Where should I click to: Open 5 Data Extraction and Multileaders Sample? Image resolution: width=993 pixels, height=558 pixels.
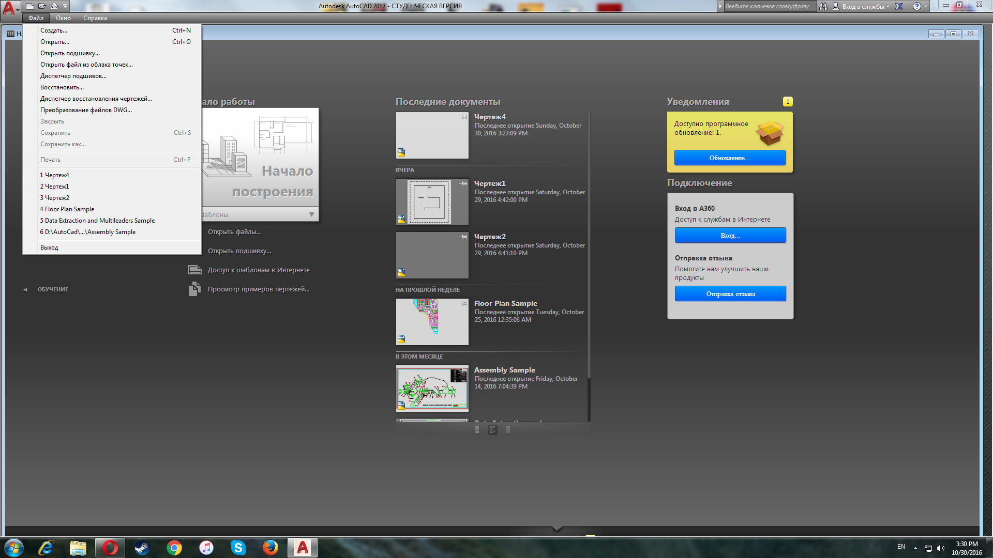click(112, 221)
